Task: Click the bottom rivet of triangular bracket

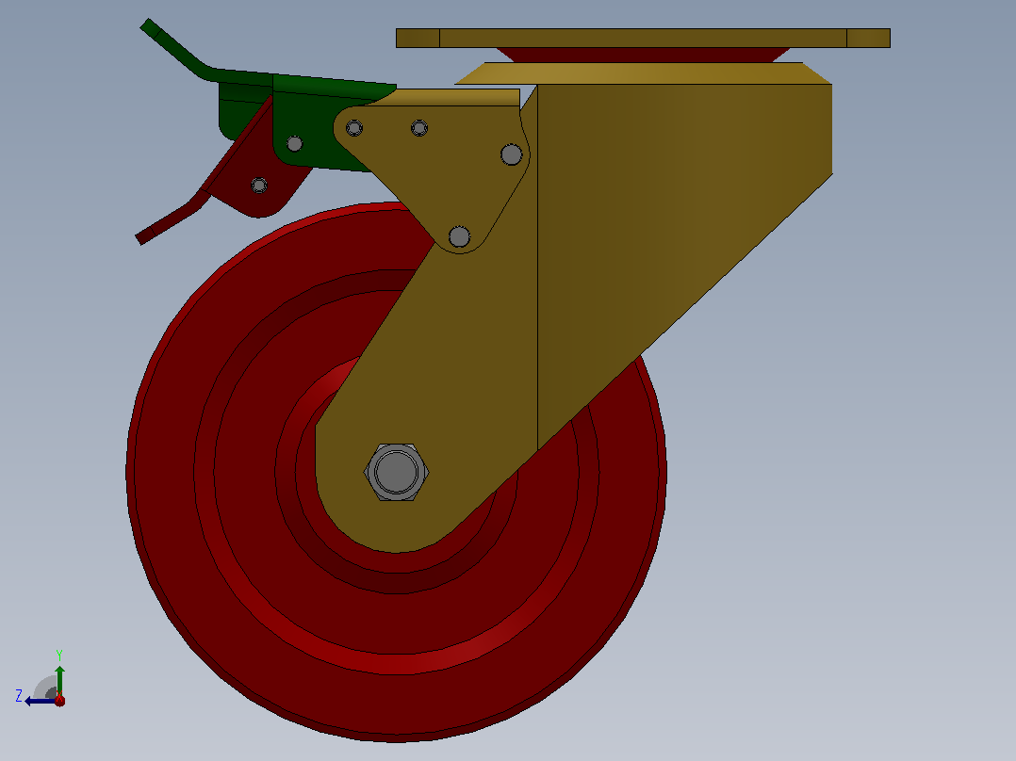Action: pyautogui.click(x=459, y=236)
